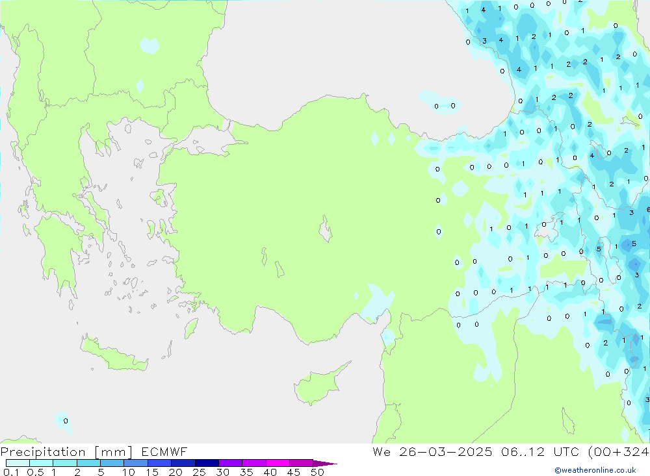Click the 45–50 mm legend color box
This screenshot has width=650, height=476.
[x=302, y=463]
